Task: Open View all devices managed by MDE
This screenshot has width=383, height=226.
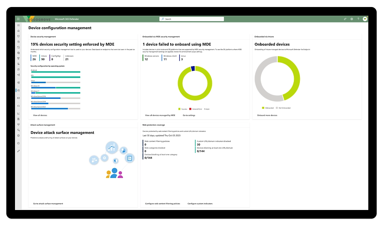Action: point(160,115)
